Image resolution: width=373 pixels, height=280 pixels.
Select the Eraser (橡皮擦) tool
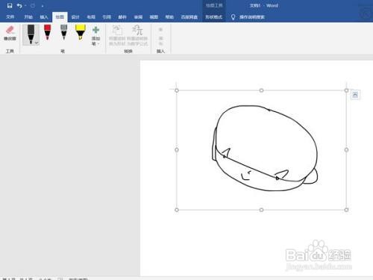click(10, 33)
